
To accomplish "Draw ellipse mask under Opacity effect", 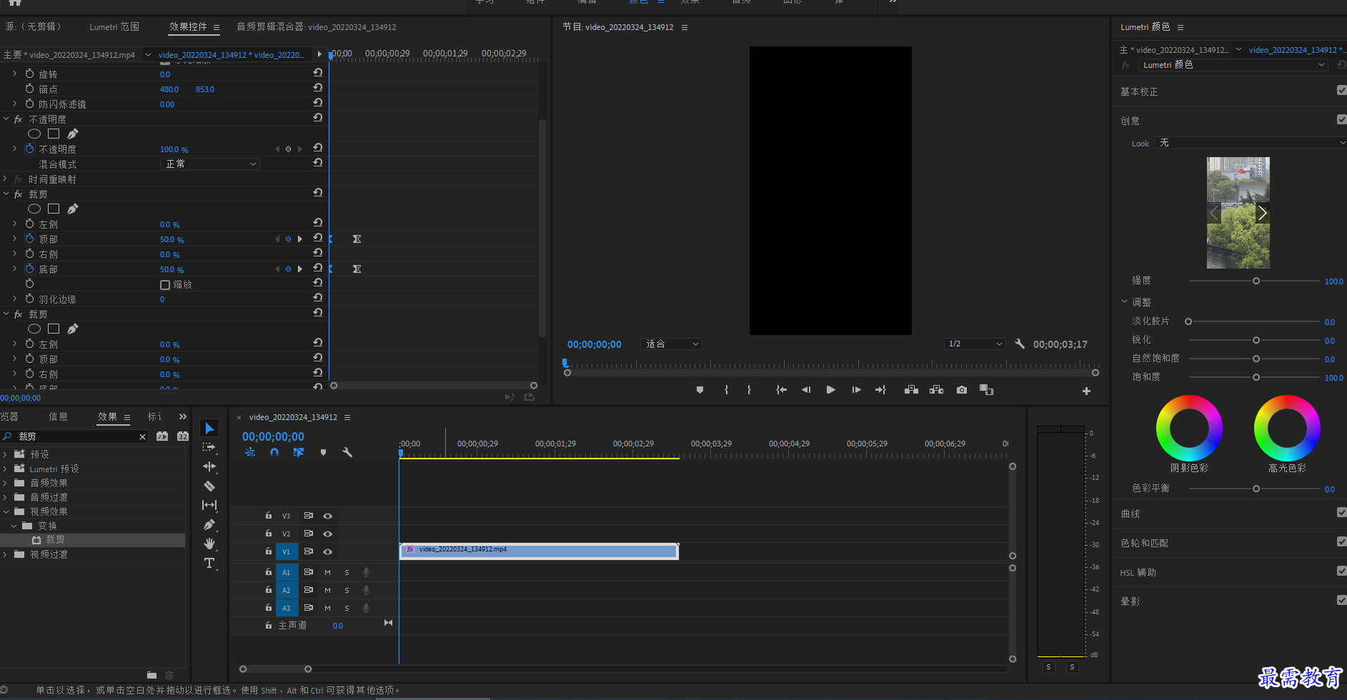I will point(34,134).
